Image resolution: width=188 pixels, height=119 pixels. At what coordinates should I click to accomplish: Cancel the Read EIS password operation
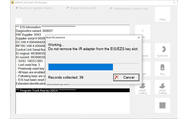[x=126, y=77]
